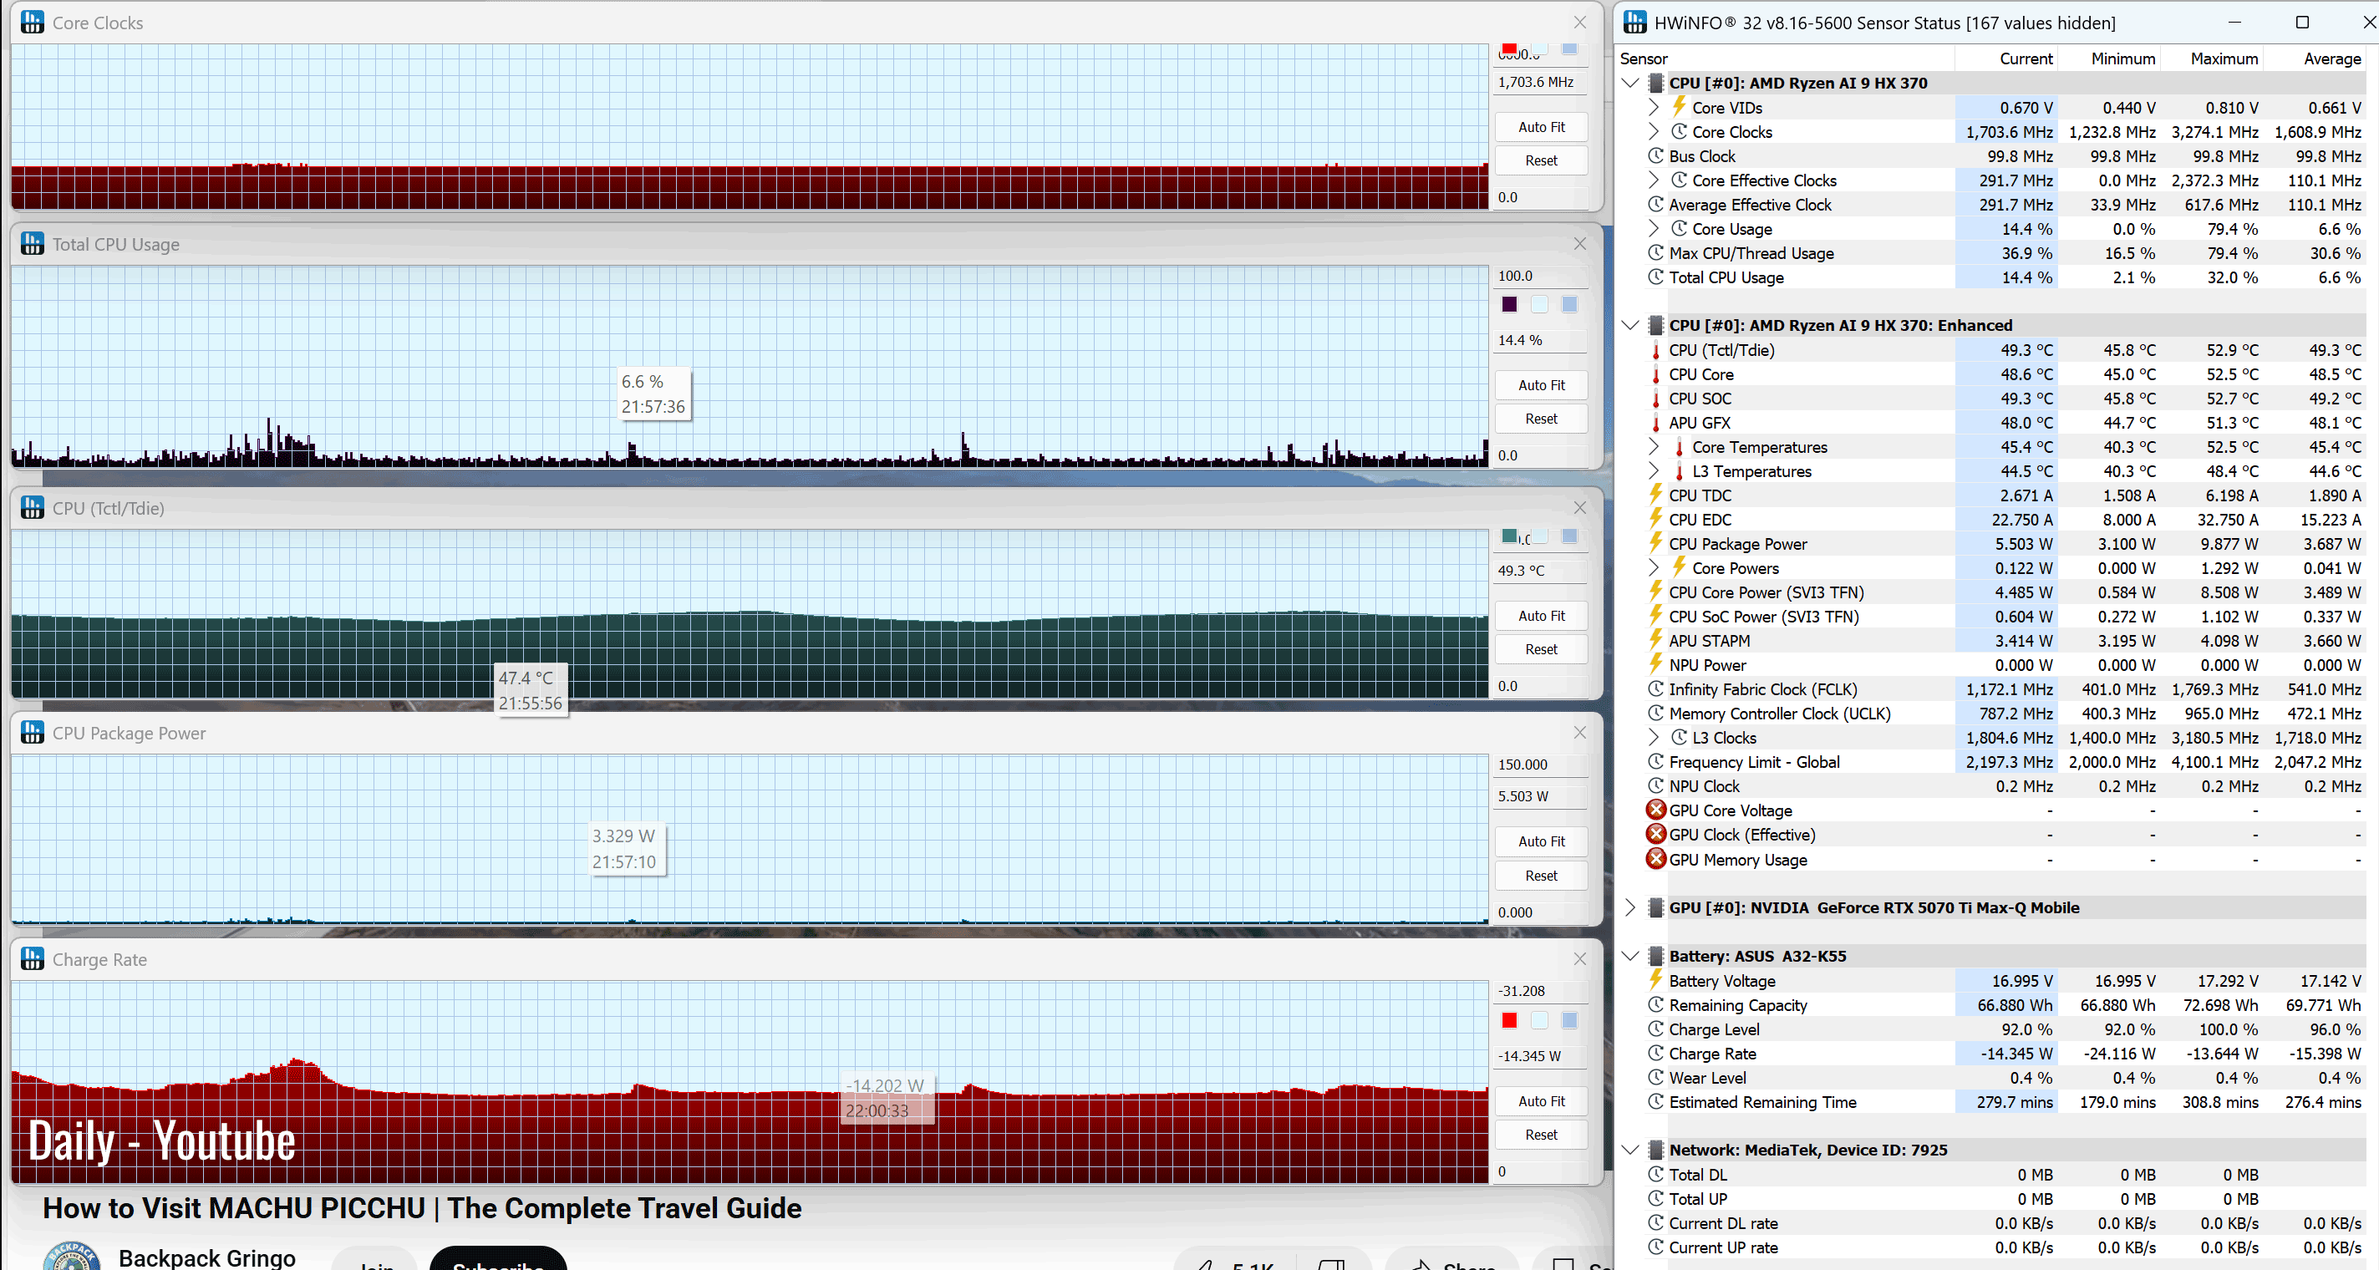The height and width of the screenshot is (1270, 2379).
Task: Click the icon beside Max CPU/Thread Usage
Action: (1656, 253)
